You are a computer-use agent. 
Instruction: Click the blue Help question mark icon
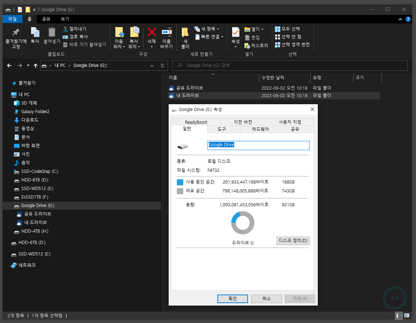[x=408, y=19]
